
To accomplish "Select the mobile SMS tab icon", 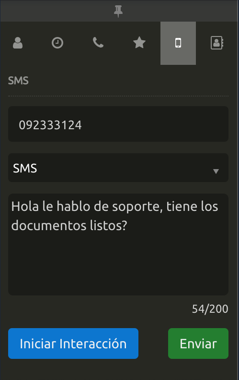I will [178, 43].
